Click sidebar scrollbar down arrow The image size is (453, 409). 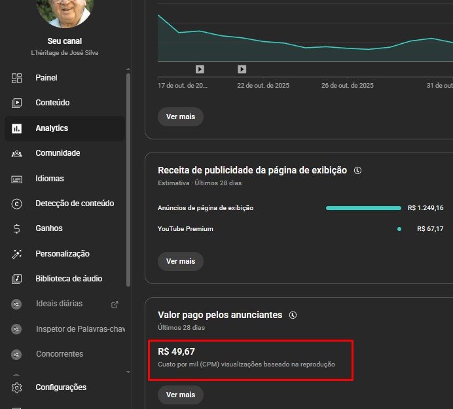click(128, 372)
